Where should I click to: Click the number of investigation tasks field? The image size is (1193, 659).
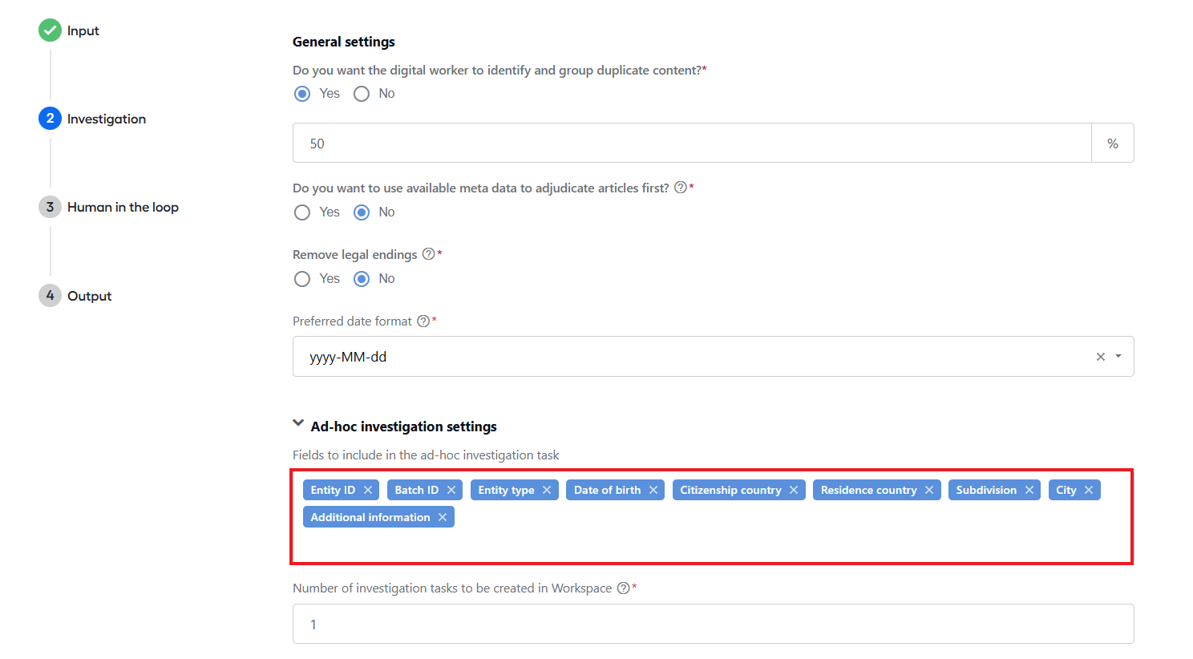coord(714,624)
